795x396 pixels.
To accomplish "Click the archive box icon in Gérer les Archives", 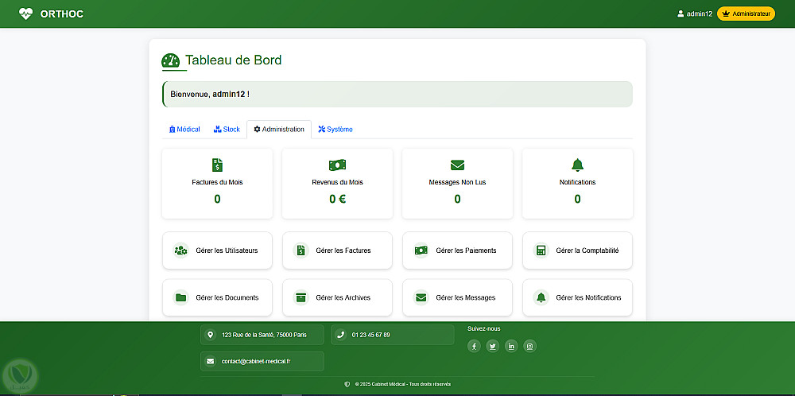I will (301, 297).
